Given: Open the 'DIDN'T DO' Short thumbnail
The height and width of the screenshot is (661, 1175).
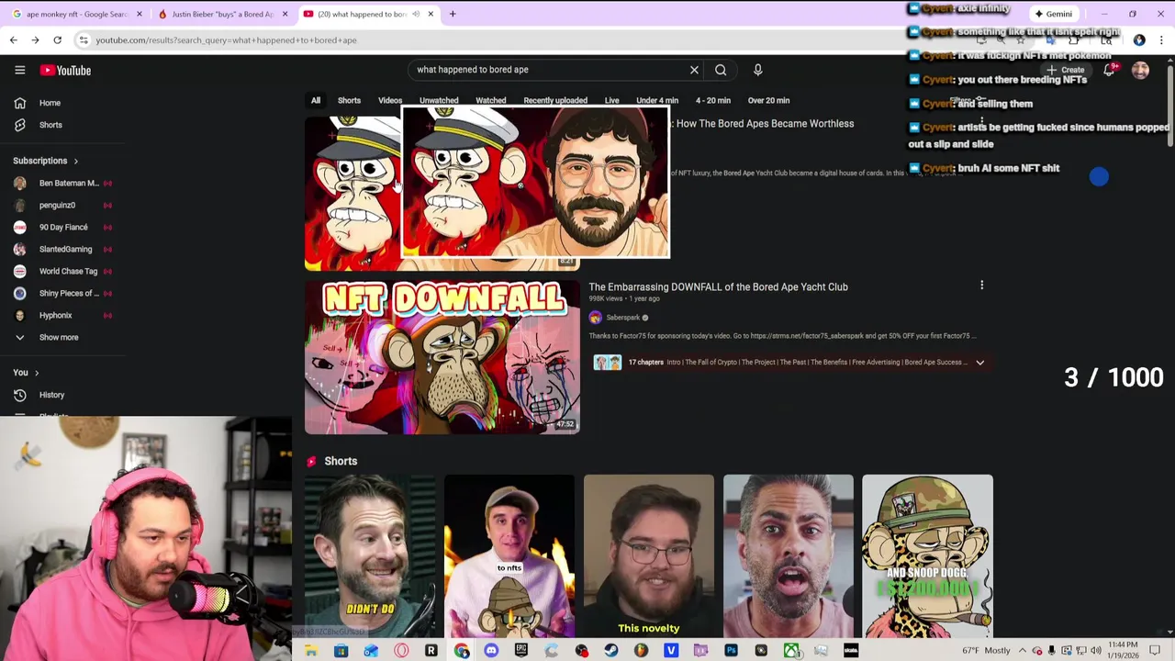Looking at the screenshot, I should click(370, 555).
